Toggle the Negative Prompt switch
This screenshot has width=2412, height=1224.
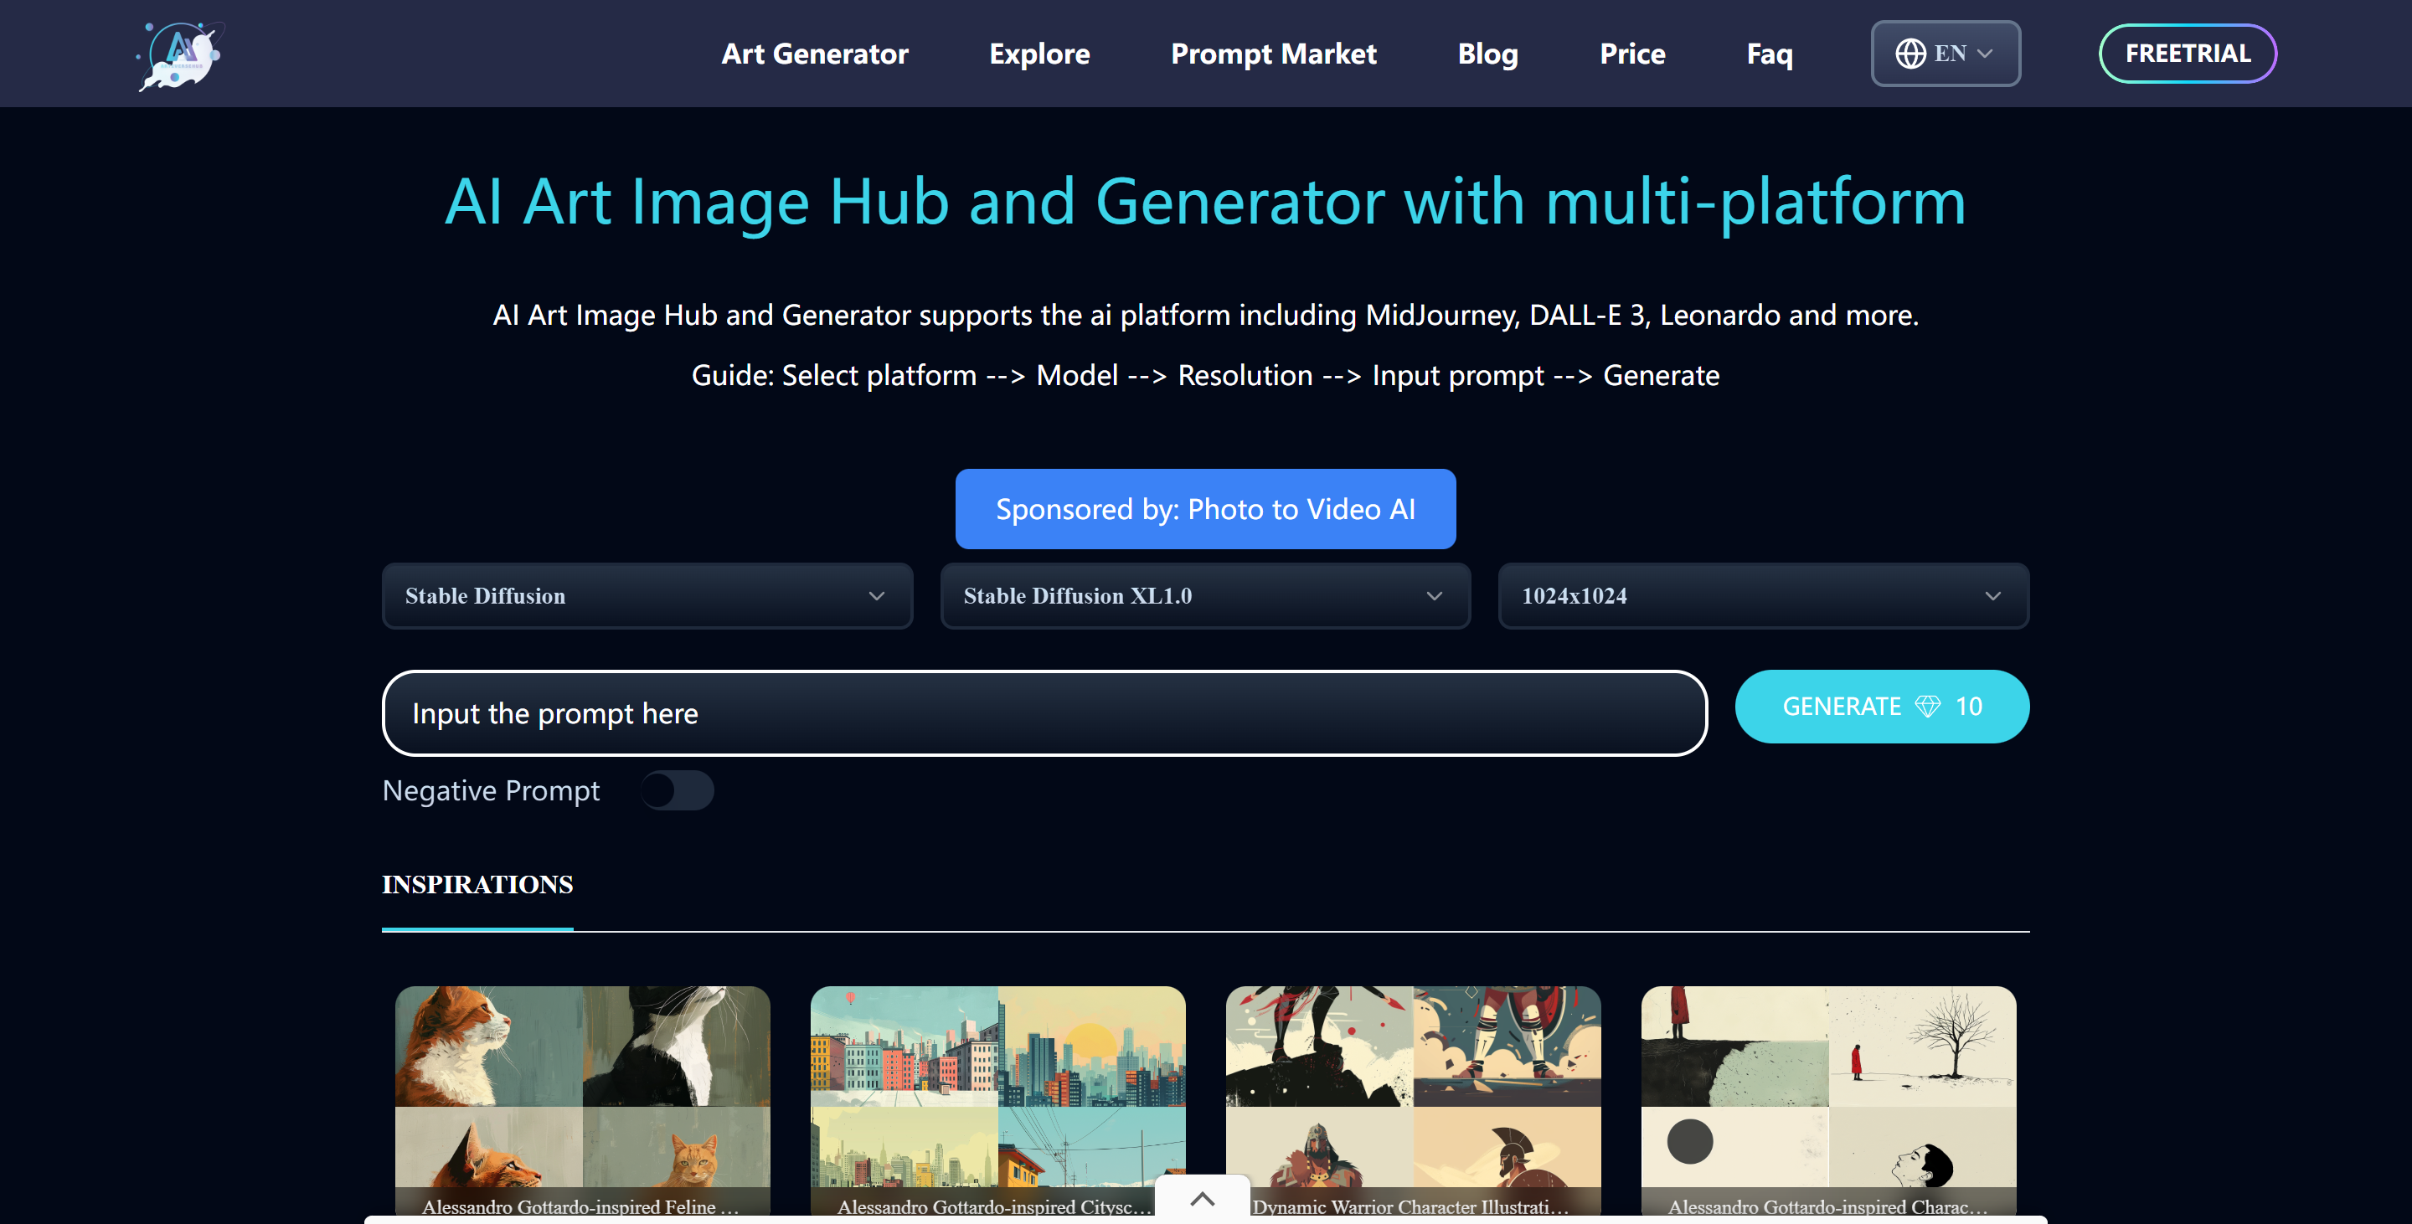[676, 790]
